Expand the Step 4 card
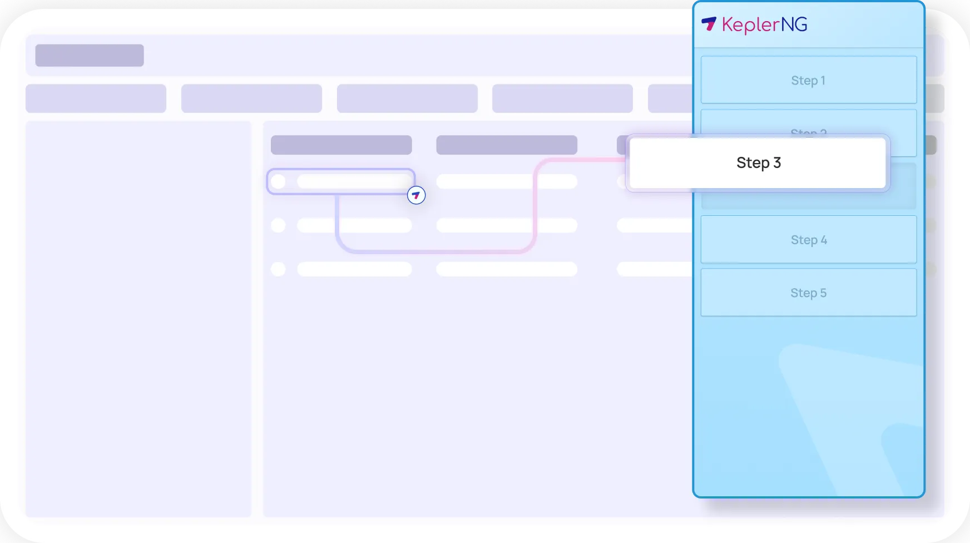 click(x=808, y=240)
